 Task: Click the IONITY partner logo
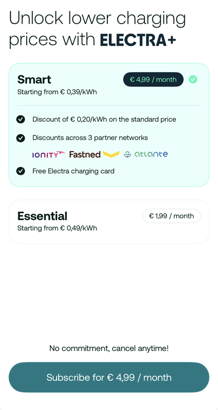click(x=49, y=155)
